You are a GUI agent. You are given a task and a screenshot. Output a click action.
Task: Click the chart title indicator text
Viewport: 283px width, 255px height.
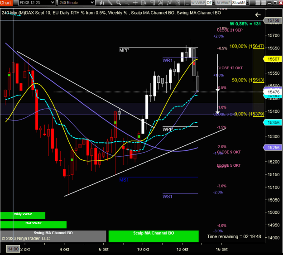click(x=111, y=13)
